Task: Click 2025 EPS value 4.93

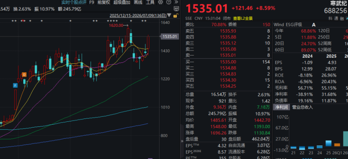Action: 332,63
